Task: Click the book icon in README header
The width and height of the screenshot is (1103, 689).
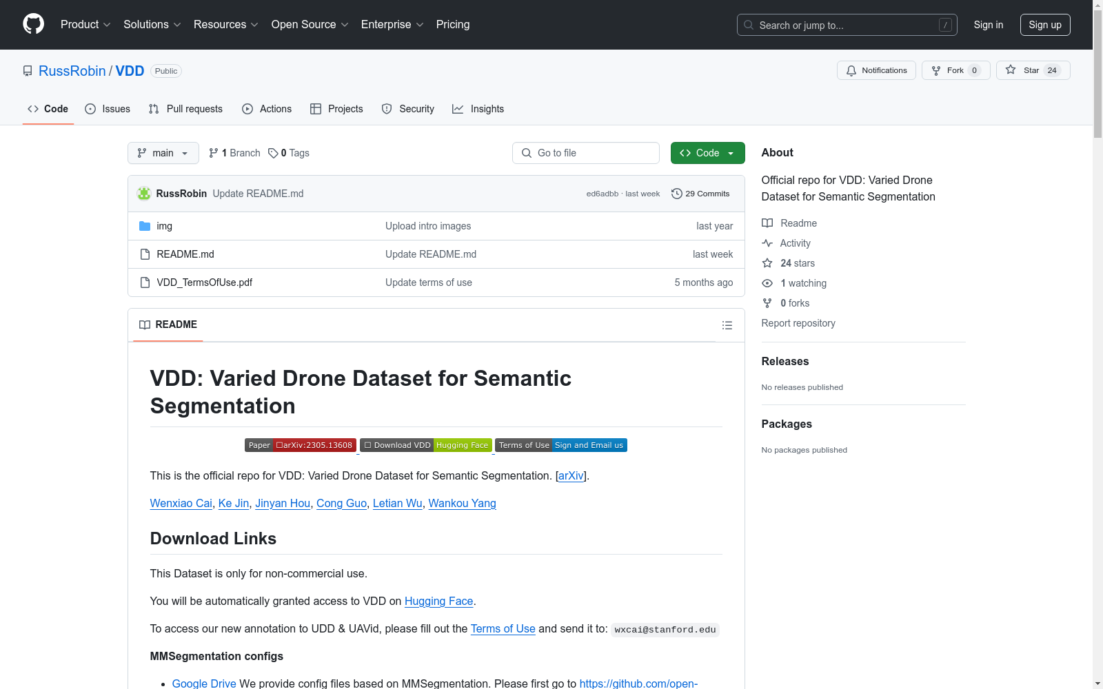Action: pyautogui.click(x=145, y=325)
